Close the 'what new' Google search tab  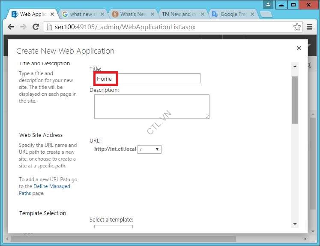point(103,14)
